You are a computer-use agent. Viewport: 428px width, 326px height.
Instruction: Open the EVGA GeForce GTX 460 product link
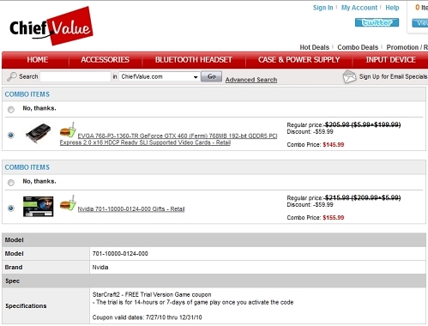pyautogui.click(x=169, y=139)
